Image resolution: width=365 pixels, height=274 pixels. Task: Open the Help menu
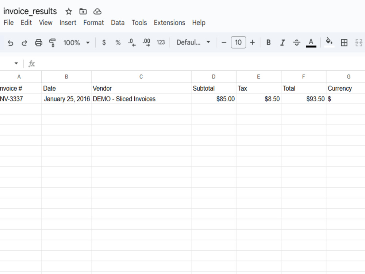(x=199, y=23)
